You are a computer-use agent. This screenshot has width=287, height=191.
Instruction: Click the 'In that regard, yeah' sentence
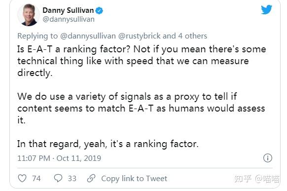pos(108,144)
